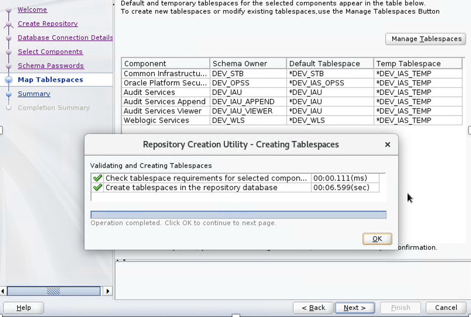The width and height of the screenshot is (471, 317).
Task: Click the Default Tablespace column header
Action: (x=330, y=64)
